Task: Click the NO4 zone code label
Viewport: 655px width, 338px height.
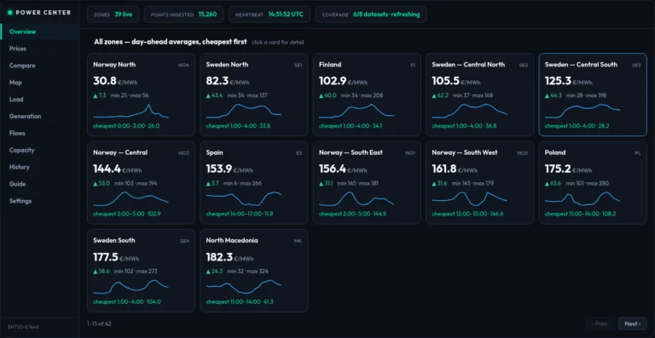Action: pyautogui.click(x=184, y=66)
